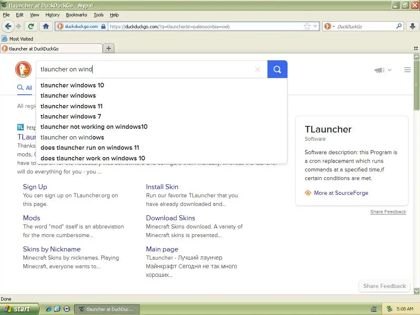Image resolution: width=420 pixels, height=315 pixels.
Task: Click the page scrollbar down arrow
Action: 416,291
